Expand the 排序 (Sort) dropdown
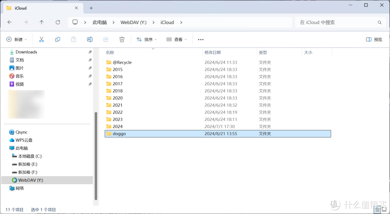The height and width of the screenshot is (214, 390). 146,40
